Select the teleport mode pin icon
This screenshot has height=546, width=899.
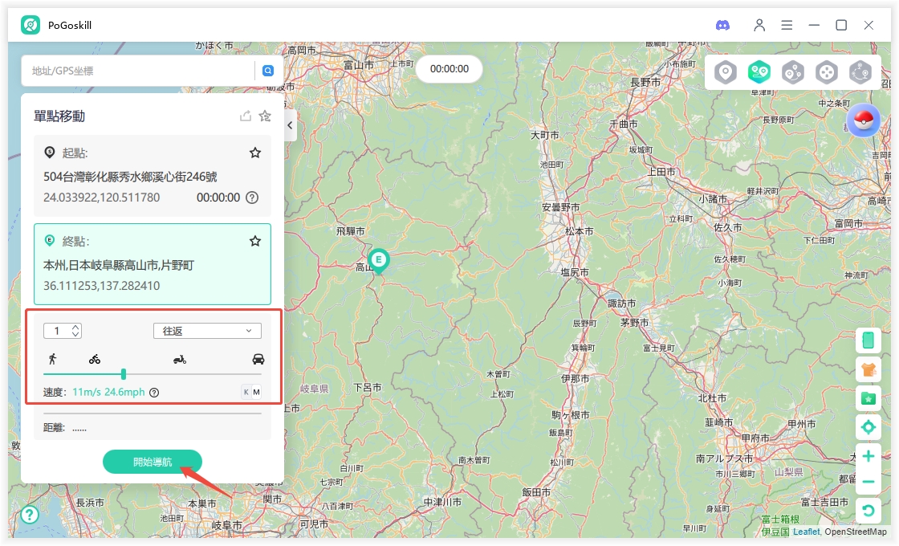726,72
